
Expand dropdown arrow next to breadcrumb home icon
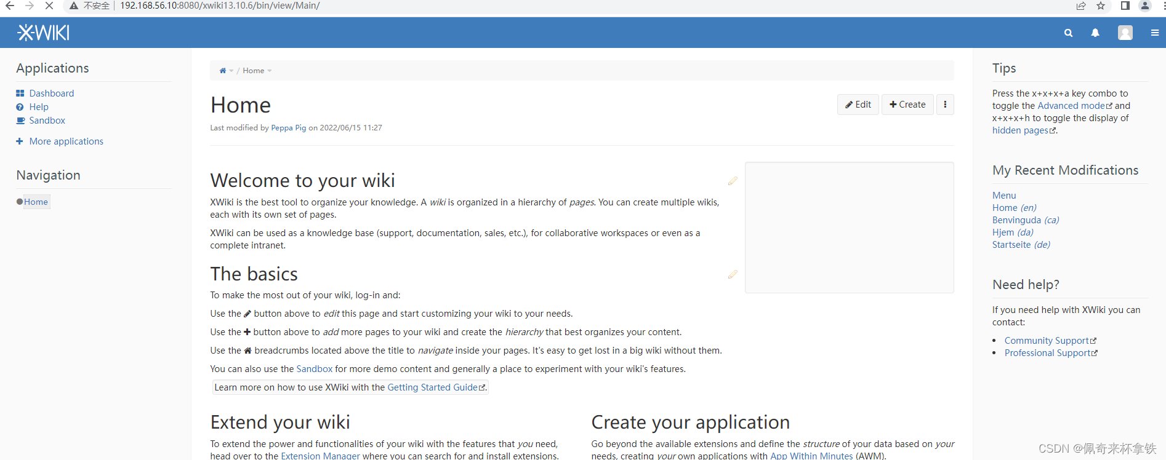231,71
